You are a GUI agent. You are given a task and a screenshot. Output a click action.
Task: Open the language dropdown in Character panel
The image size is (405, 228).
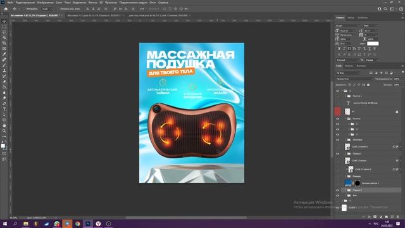(x=347, y=60)
